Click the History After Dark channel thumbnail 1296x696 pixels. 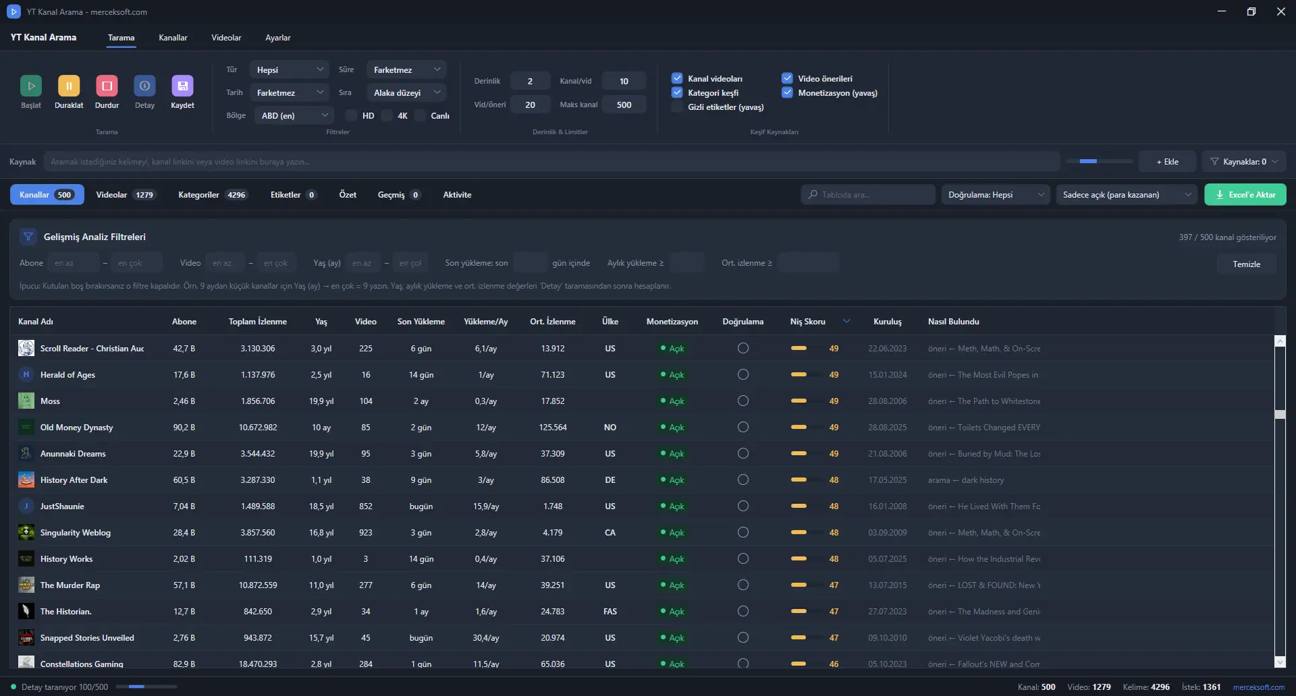pyautogui.click(x=26, y=480)
